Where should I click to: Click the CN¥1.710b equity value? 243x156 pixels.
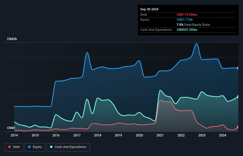click(x=185, y=20)
